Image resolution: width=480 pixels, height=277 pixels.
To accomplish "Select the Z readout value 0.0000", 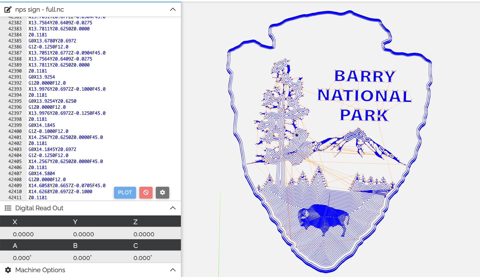I will tap(144, 234).
